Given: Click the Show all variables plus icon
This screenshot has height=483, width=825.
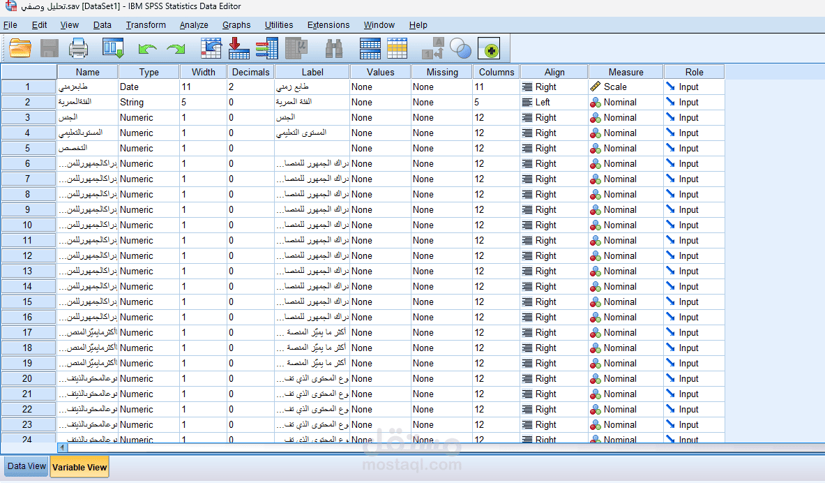Looking at the screenshot, I should pyautogui.click(x=489, y=48).
